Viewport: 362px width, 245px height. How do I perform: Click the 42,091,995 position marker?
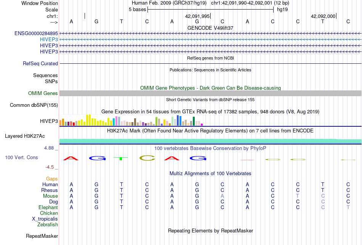point(198,16)
